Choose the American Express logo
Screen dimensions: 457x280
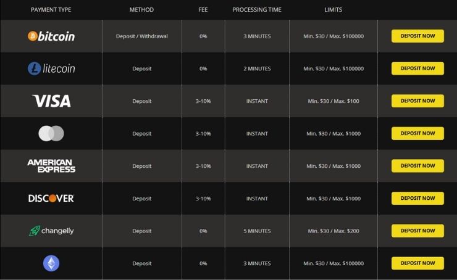click(x=51, y=166)
